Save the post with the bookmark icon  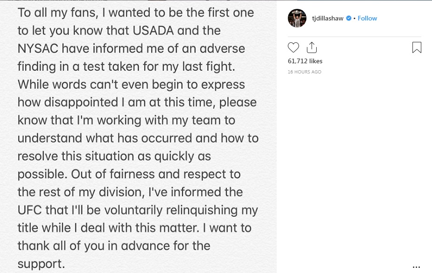(417, 47)
